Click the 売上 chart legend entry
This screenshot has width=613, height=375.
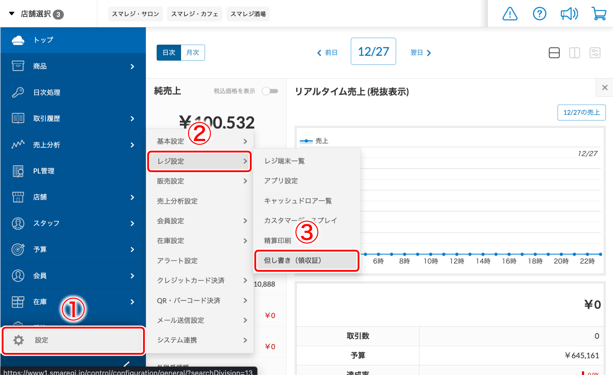click(x=314, y=141)
